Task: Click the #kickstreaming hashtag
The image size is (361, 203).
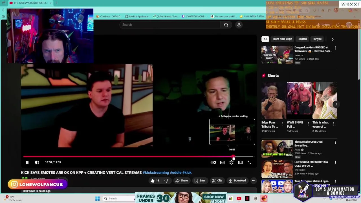Action: tap(156, 173)
